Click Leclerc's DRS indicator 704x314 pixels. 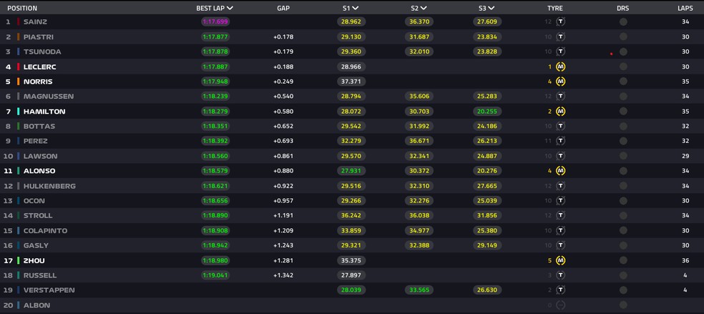pos(623,67)
